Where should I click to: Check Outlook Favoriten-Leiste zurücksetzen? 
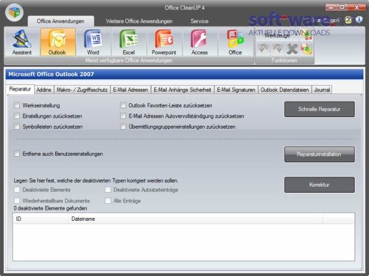(123, 105)
